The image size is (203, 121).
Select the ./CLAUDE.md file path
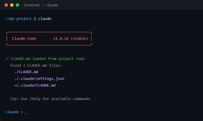pyautogui.click(x=27, y=72)
